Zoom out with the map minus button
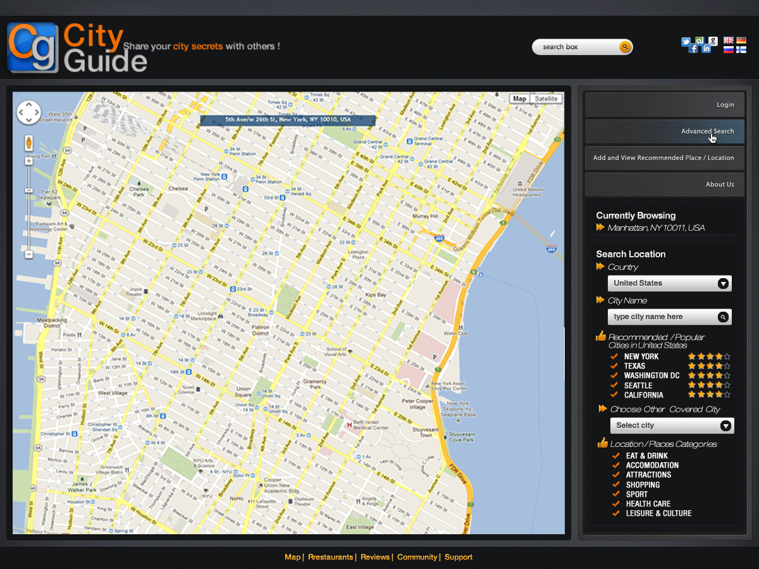 (x=28, y=254)
